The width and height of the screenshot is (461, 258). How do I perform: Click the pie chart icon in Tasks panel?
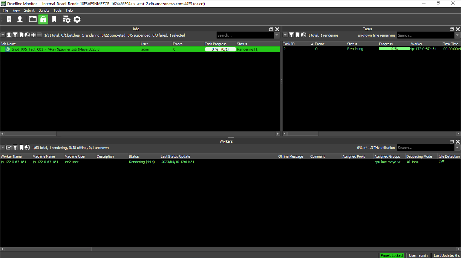303,35
